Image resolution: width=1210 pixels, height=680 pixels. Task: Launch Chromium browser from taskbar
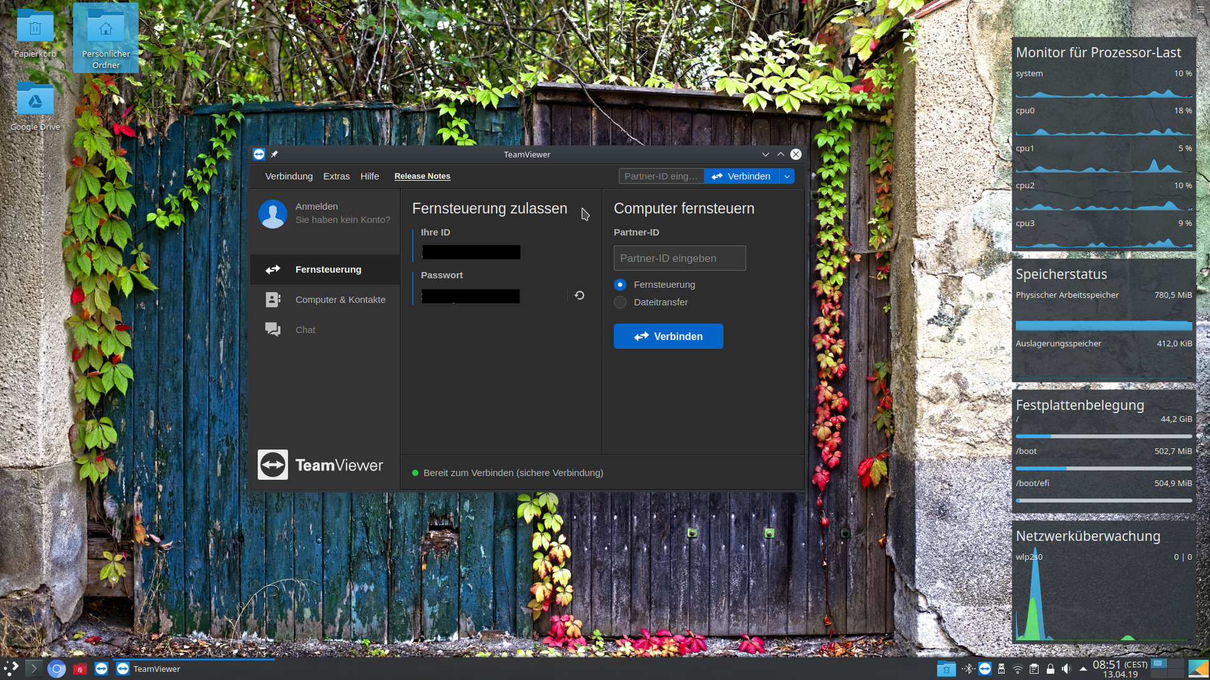(57, 669)
